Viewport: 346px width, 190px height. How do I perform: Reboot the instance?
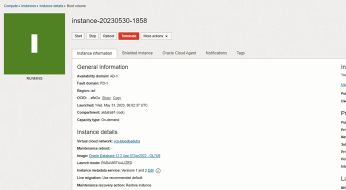[108, 36]
